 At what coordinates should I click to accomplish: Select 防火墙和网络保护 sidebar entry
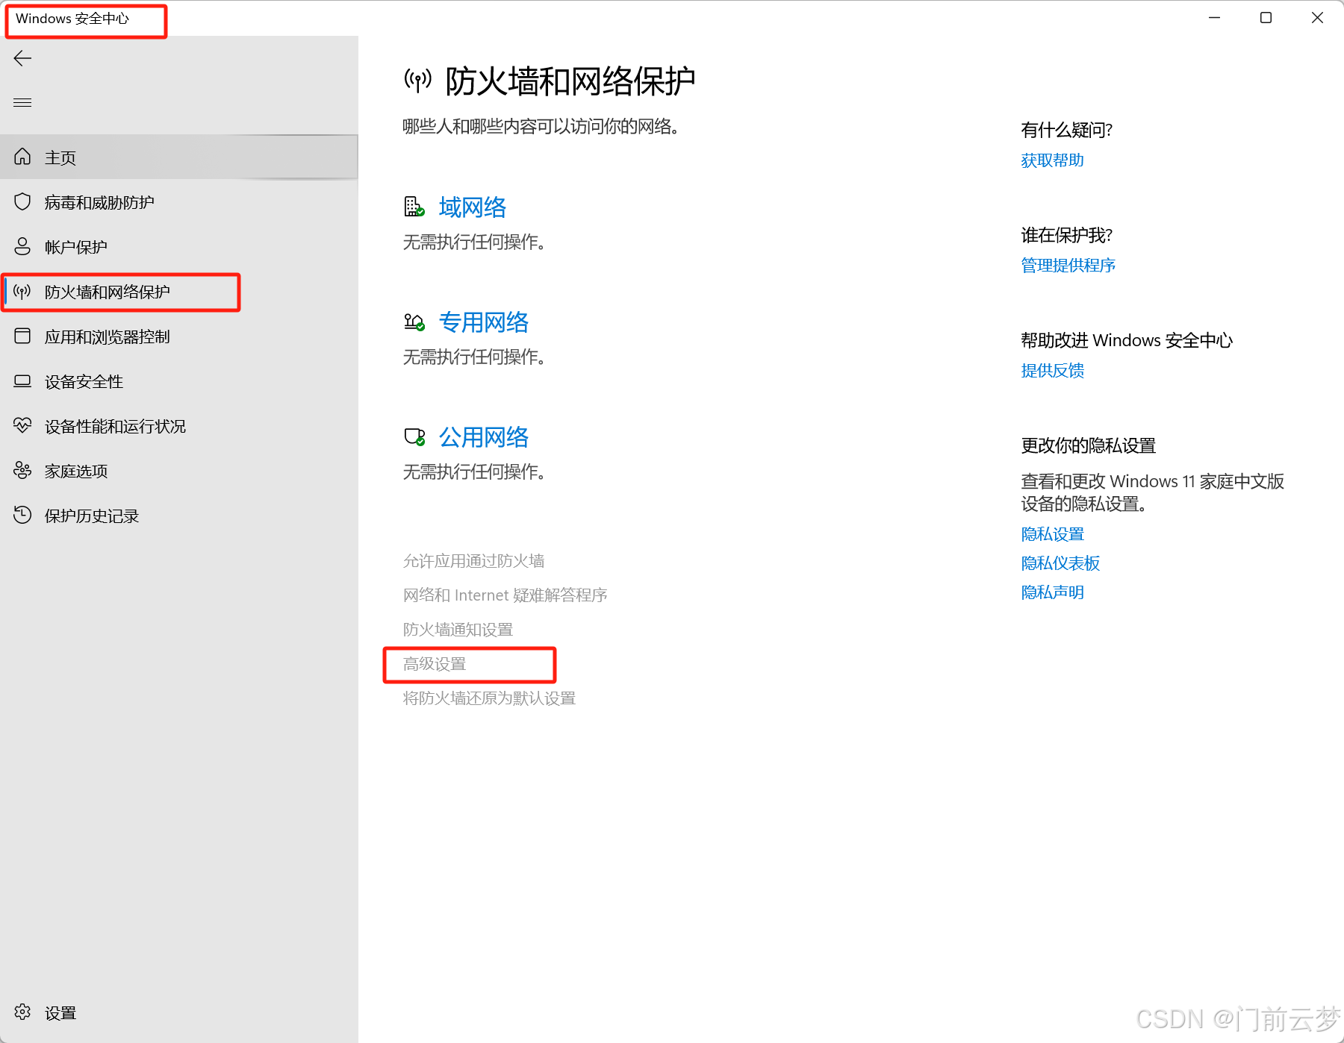(179, 292)
